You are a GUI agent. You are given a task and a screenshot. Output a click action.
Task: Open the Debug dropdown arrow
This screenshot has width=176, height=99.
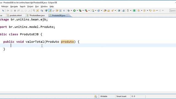[x=71, y=10]
